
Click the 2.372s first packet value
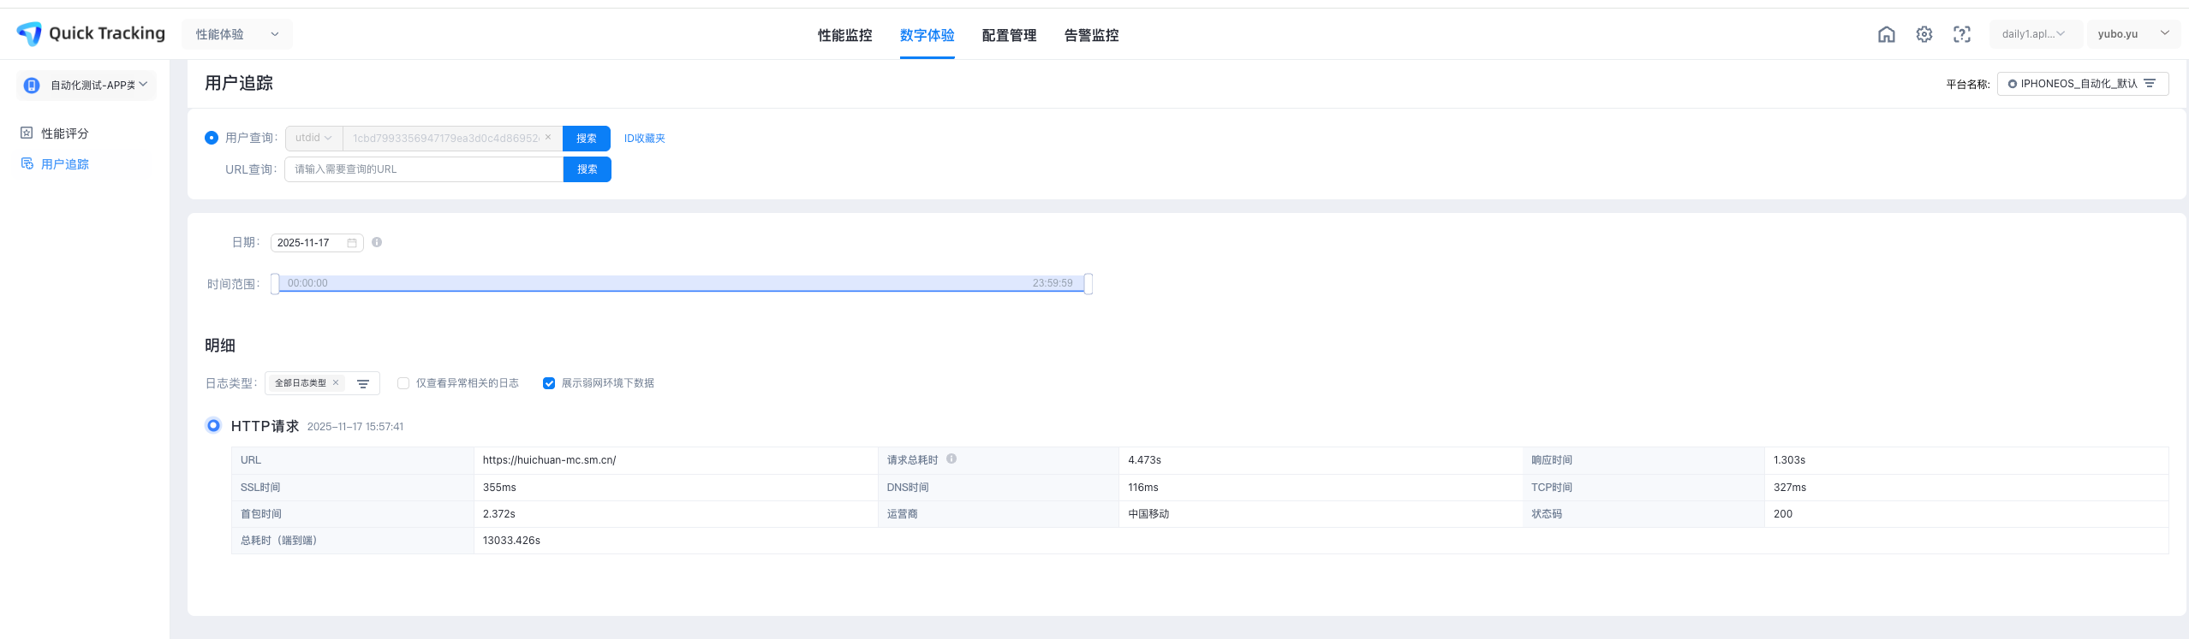tap(499, 514)
